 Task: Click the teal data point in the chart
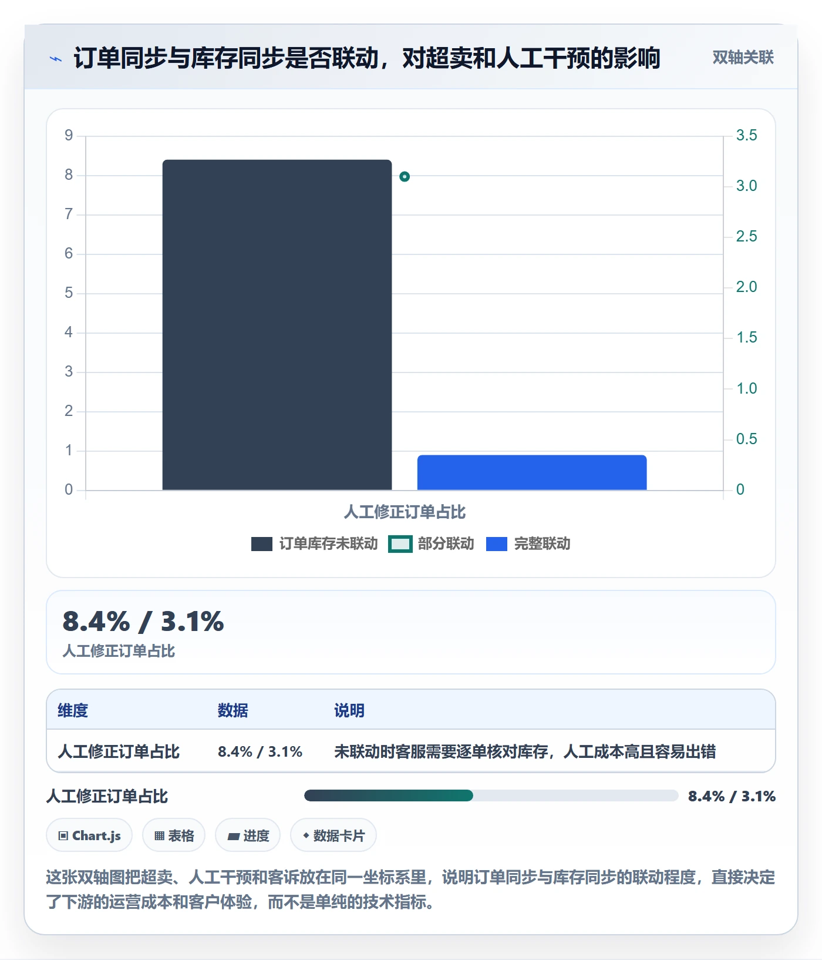(x=405, y=176)
